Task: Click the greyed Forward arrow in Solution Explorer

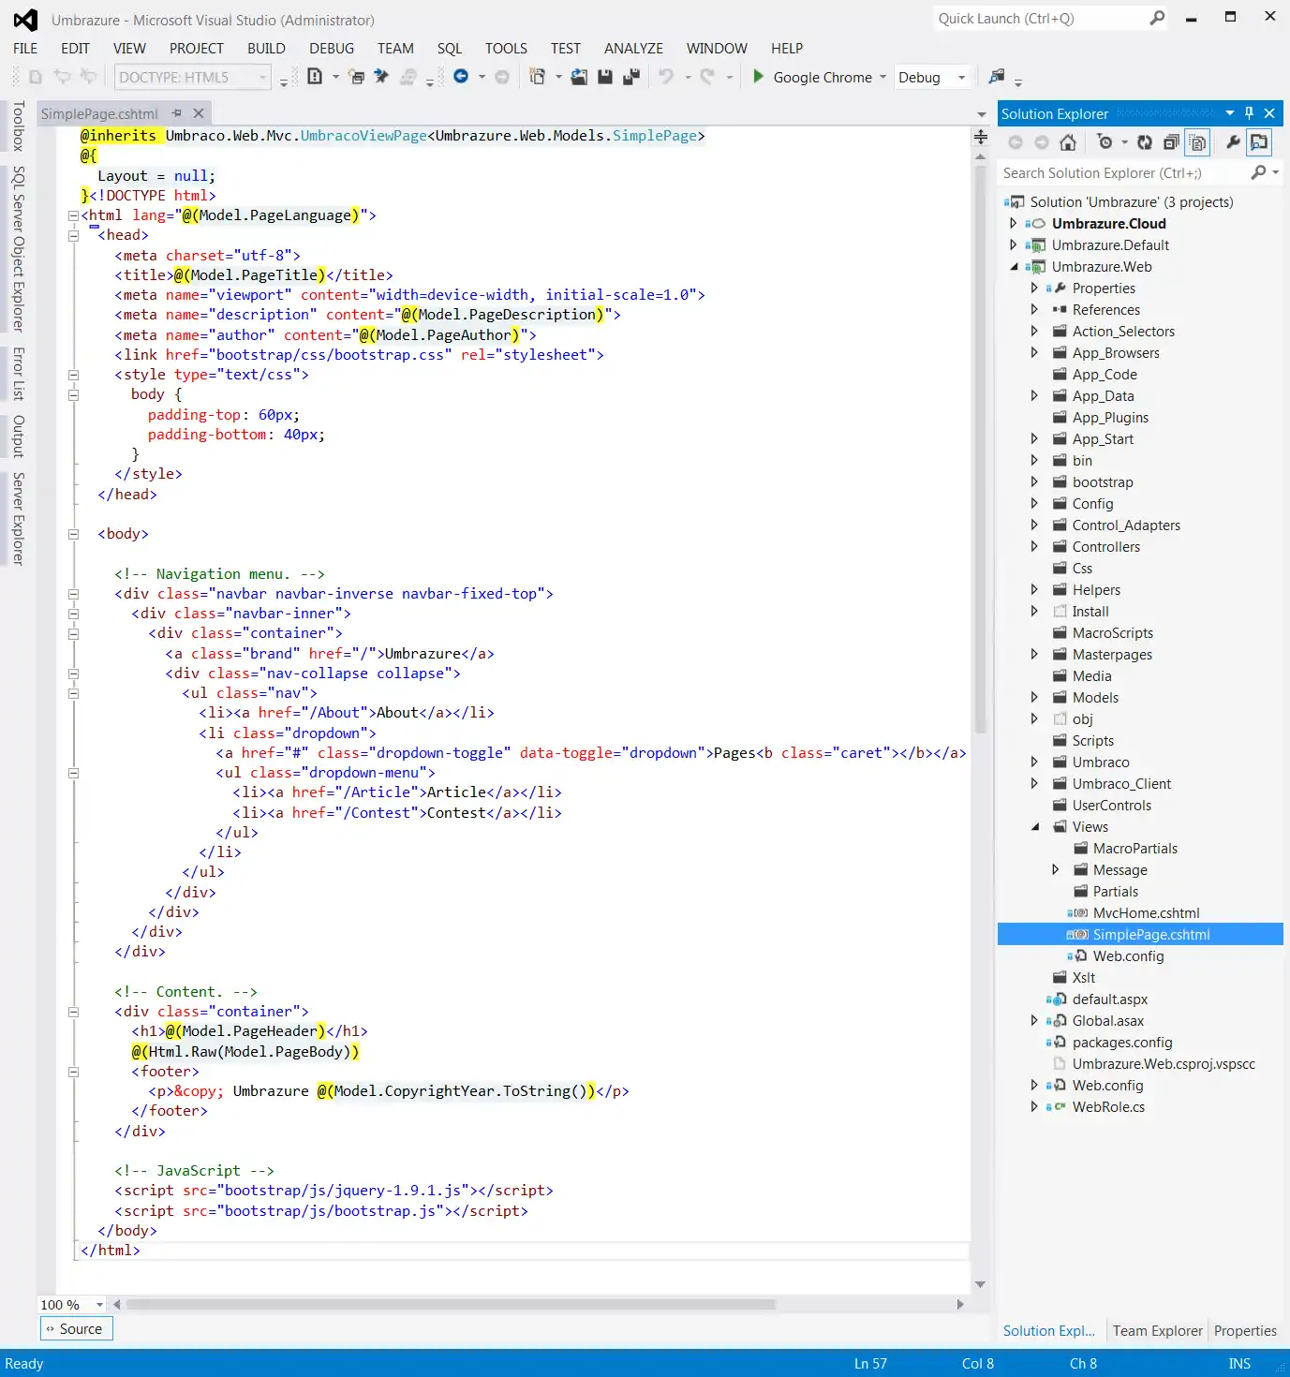Action: (1042, 142)
